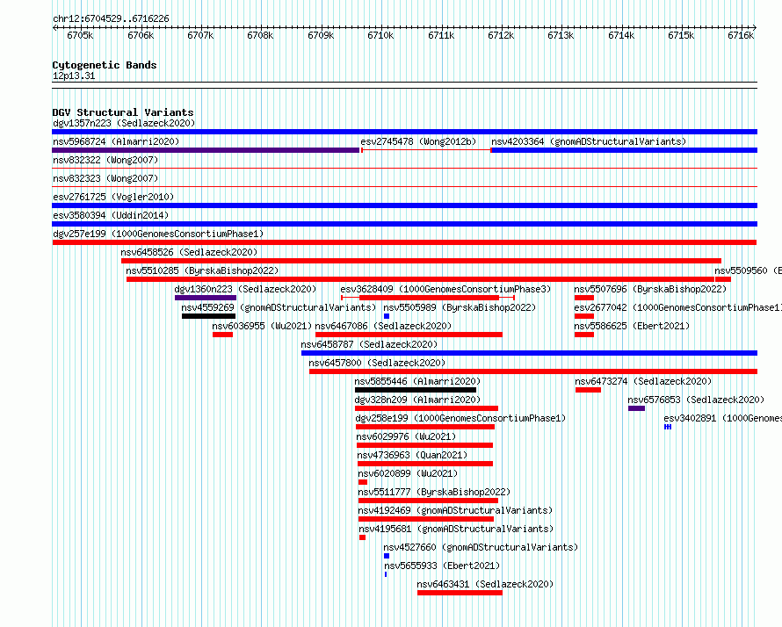Image resolution: width=782 pixels, height=627 pixels.
Task: Open the nsv5855446 (Almarri2020) label
Action: [x=417, y=381]
